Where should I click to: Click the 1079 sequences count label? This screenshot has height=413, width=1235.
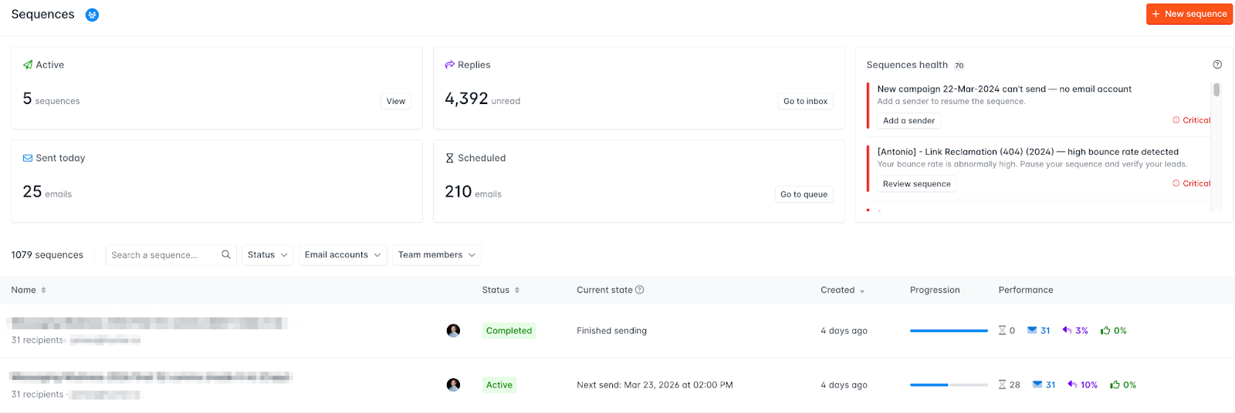(47, 255)
